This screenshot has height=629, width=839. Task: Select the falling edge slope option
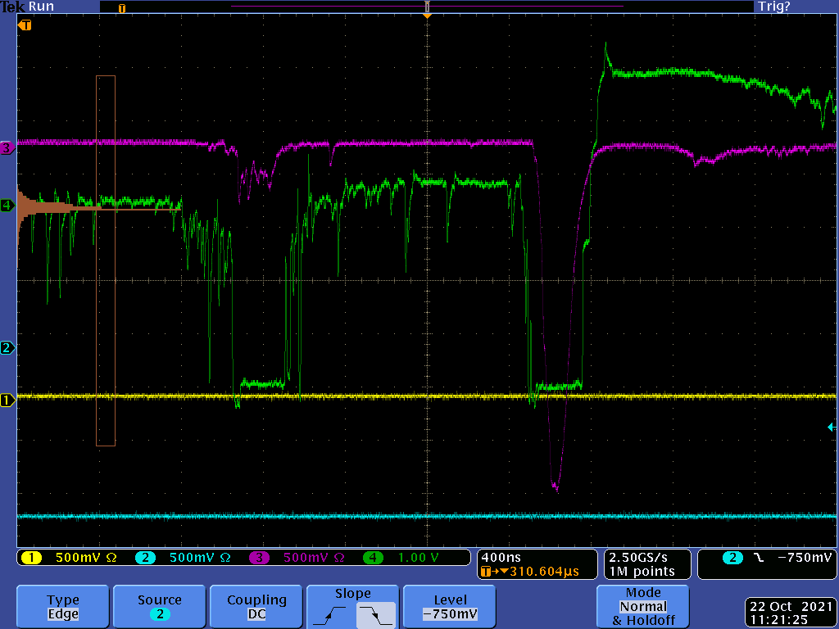pyautogui.click(x=376, y=613)
